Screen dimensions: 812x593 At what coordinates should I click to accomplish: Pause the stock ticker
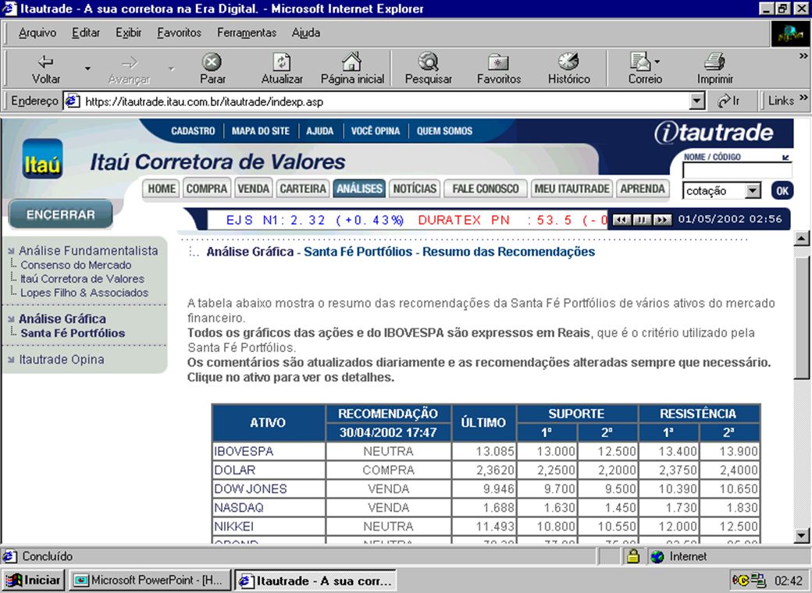642,219
